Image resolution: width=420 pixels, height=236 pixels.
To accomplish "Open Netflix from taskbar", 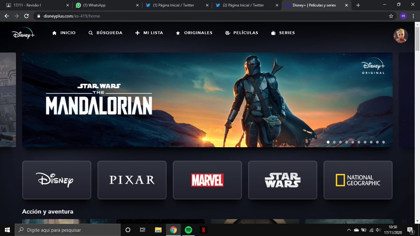I will coord(203,230).
